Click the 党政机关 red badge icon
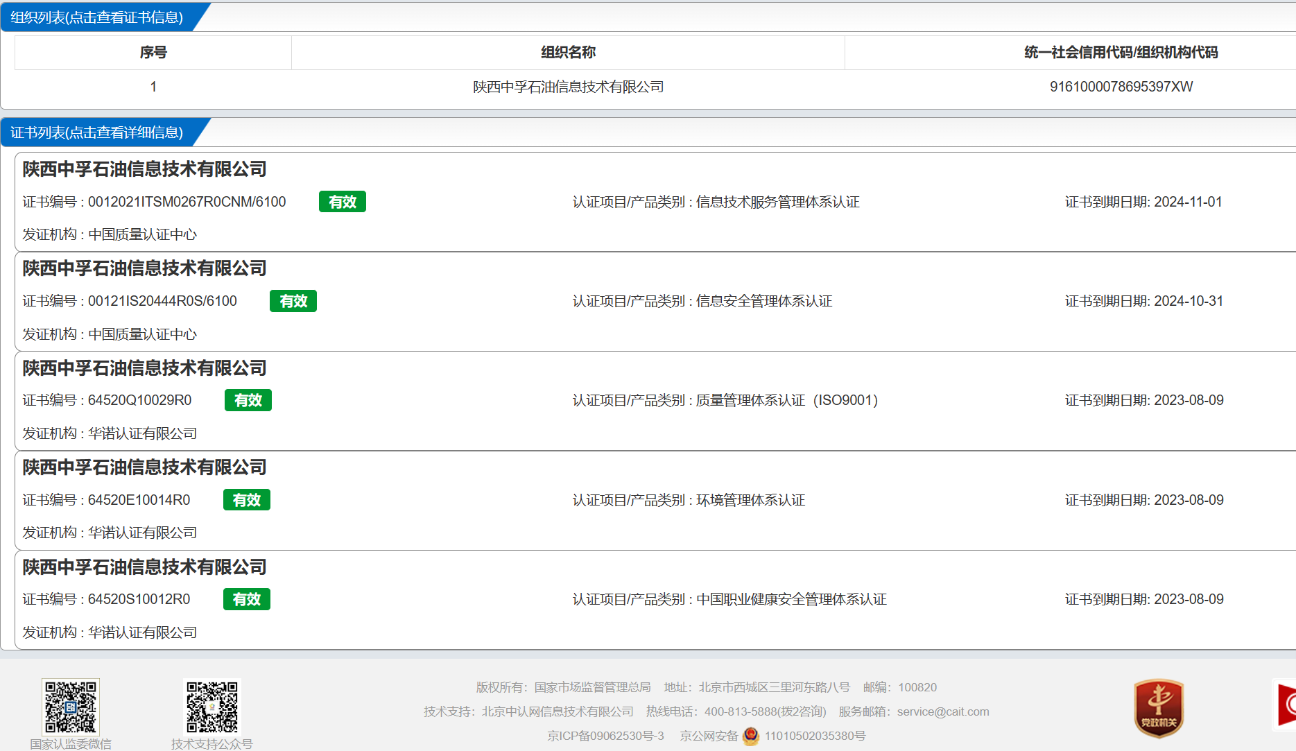Screen dimensions: 1296x751 (x=1159, y=708)
